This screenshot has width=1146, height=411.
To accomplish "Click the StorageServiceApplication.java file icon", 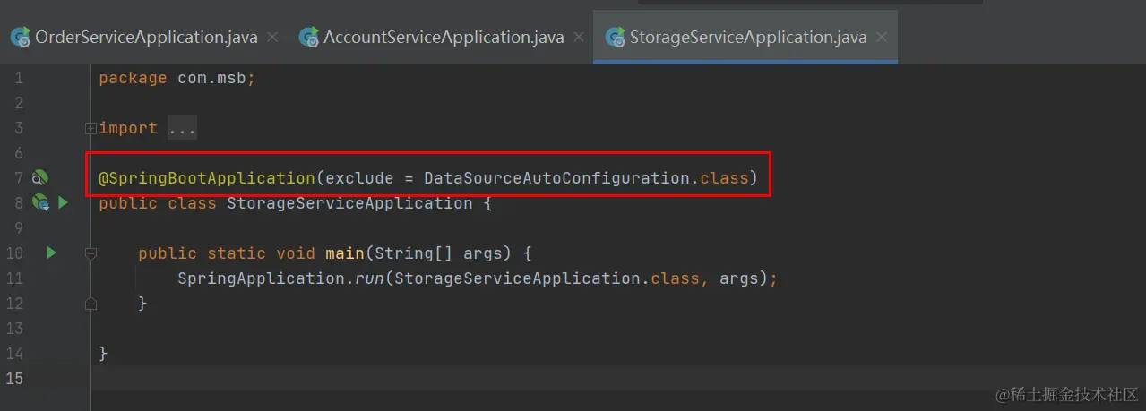I will (615, 38).
